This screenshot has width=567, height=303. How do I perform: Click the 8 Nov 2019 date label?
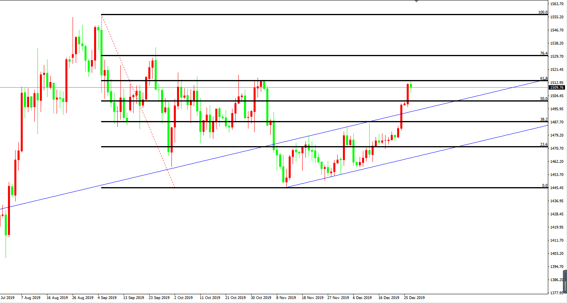pyautogui.click(x=286, y=297)
